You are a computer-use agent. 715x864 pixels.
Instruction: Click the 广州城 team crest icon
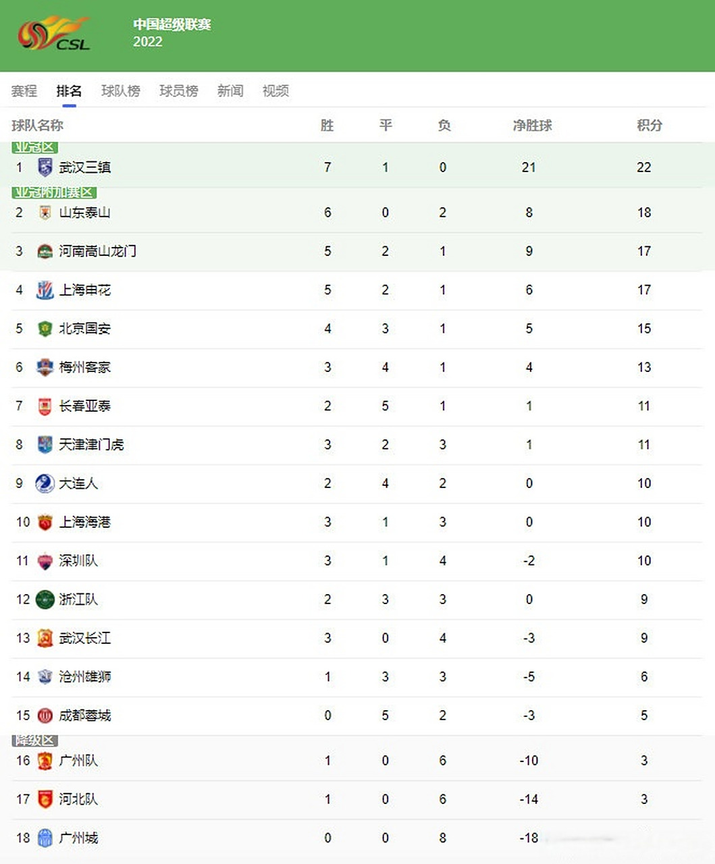coord(45,838)
